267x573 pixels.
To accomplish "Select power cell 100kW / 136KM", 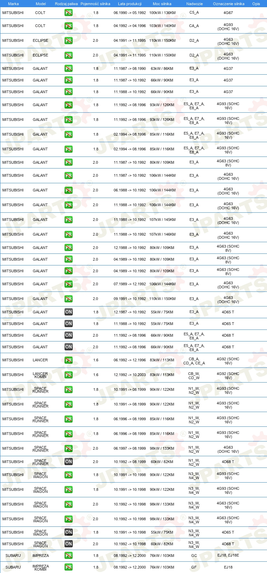I will [163, 13].
